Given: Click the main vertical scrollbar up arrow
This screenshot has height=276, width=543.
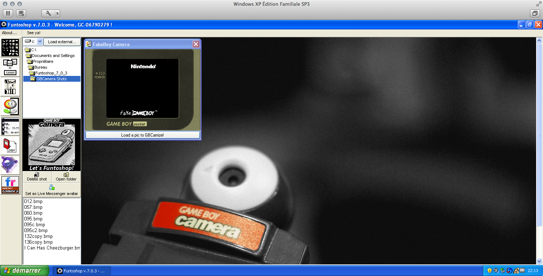Looking at the screenshot, I should click(x=539, y=41).
